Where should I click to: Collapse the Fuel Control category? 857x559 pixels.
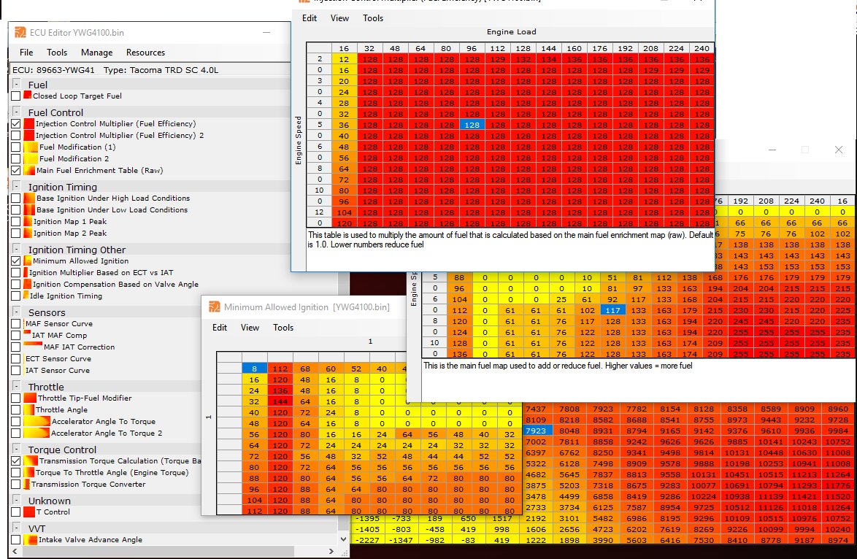pyautogui.click(x=16, y=112)
